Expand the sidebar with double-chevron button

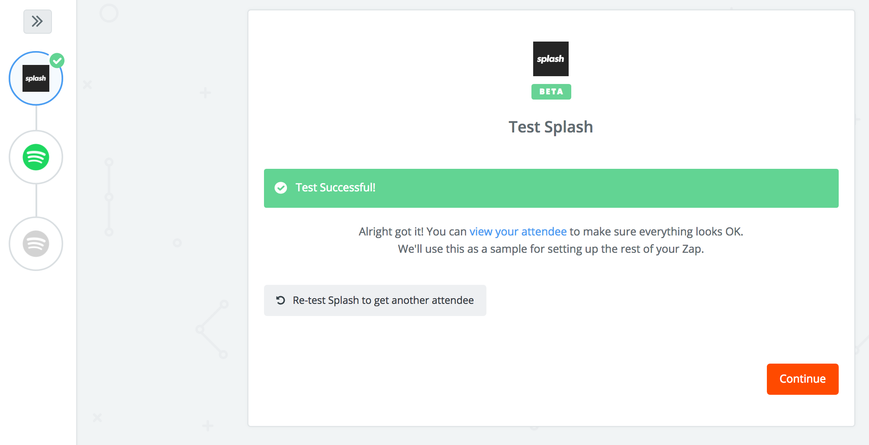(38, 22)
